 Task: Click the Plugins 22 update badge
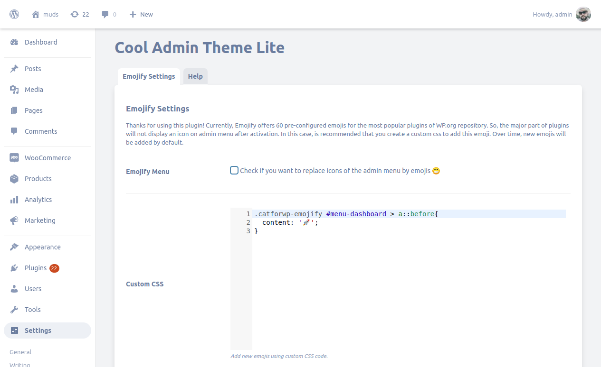(x=54, y=268)
